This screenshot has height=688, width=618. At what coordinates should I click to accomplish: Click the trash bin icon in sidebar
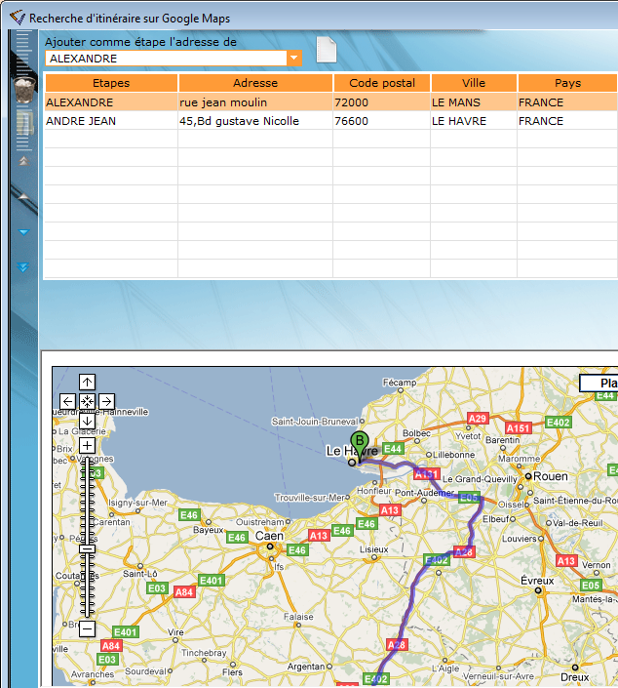click(24, 90)
